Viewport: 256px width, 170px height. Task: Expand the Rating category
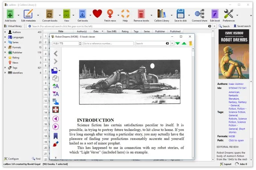(x=5, y=57)
